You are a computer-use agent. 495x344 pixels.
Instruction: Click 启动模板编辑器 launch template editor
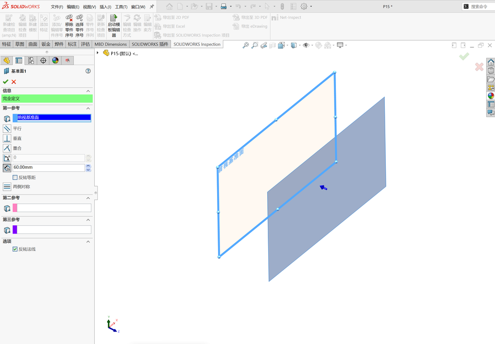114,26
